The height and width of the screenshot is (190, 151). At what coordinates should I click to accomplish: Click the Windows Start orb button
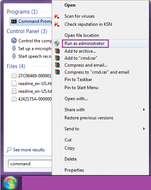pyautogui.click(x=10, y=183)
